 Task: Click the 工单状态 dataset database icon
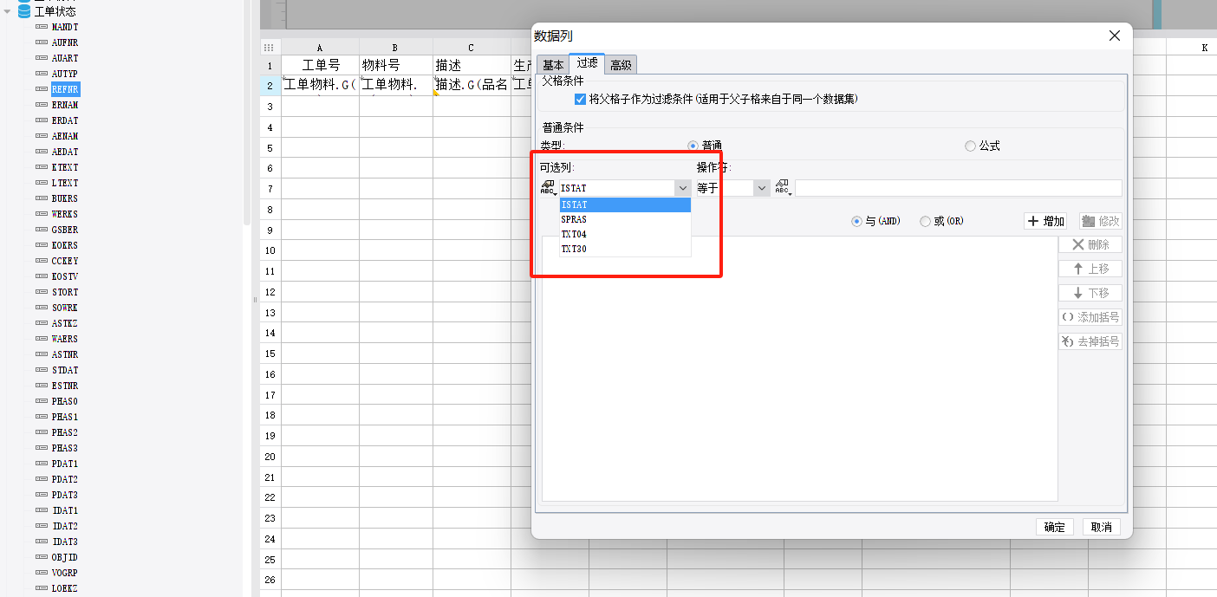pyautogui.click(x=24, y=11)
